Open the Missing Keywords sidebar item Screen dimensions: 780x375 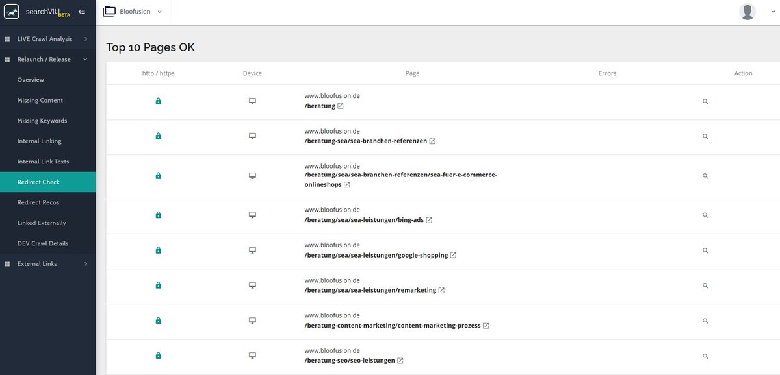[48, 121]
